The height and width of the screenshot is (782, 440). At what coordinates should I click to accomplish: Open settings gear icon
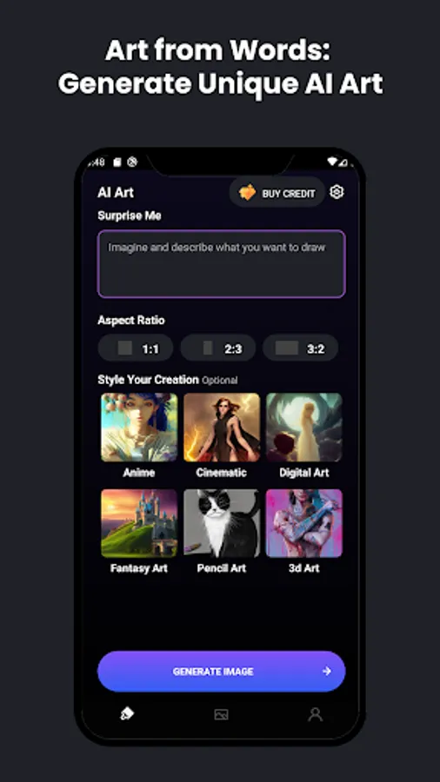pos(337,192)
